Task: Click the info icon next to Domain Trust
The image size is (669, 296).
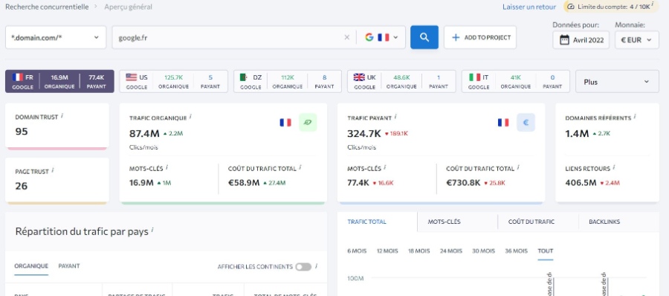Action: tap(62, 116)
